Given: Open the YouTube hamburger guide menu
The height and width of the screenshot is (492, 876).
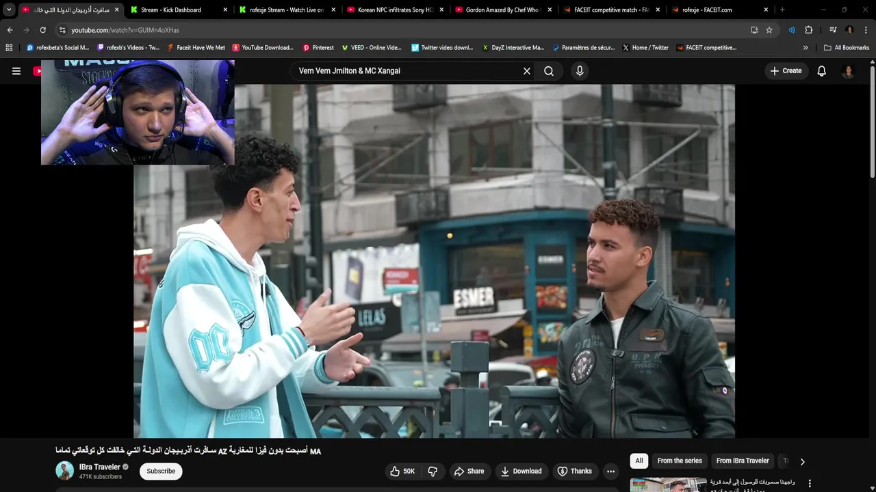Looking at the screenshot, I should click(16, 71).
